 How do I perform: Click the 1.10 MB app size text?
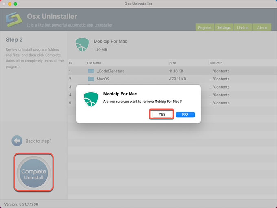coord(101,50)
